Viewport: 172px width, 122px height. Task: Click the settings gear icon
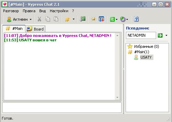[x=123, y=19]
